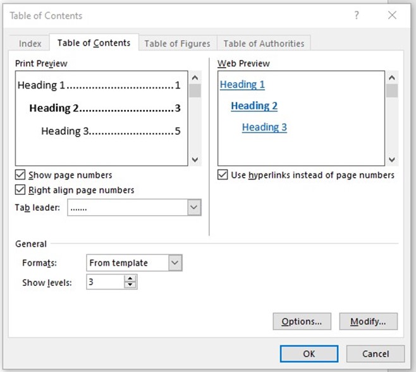
Task: Disable Use hyperlinks instead of page numbers
Action: tap(223, 175)
